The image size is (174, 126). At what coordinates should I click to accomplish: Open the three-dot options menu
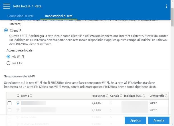click(167, 6)
